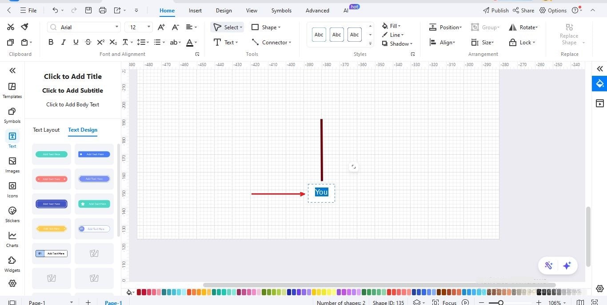Screen dimensions: 607x305
Task: Switch to the Insert ribbon tab
Action: [195, 10]
